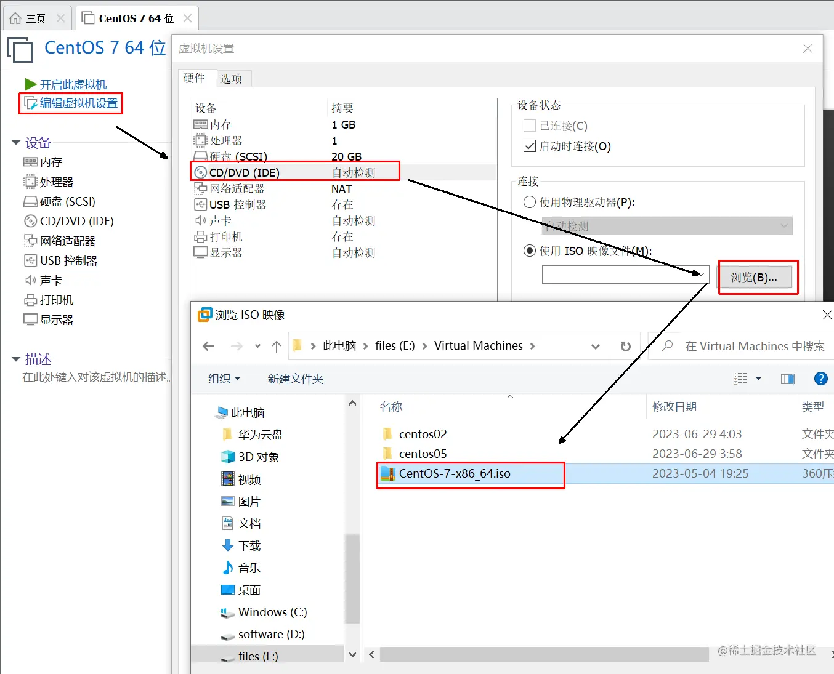Click the 在 Virtual Machines 中搜索 search field

pyautogui.click(x=742, y=346)
